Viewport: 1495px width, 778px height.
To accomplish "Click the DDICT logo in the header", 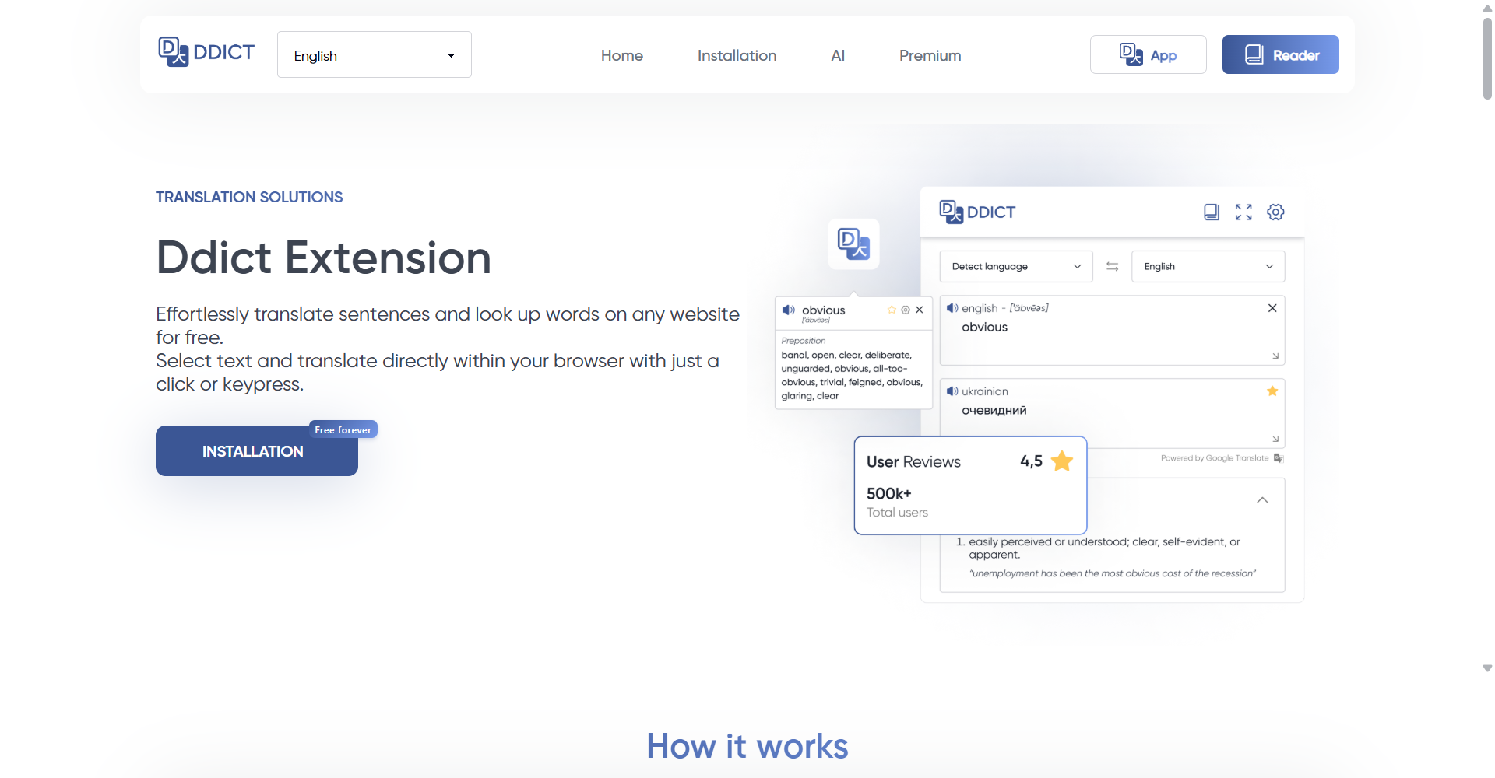I will coord(206,52).
